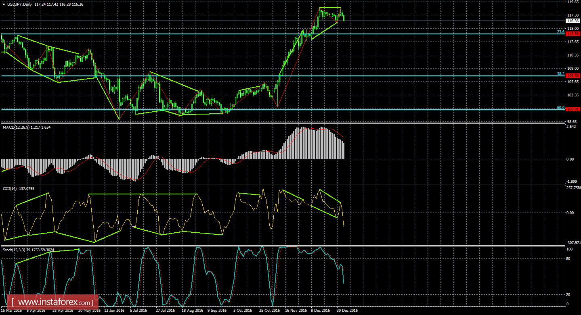Select the 50.0 Fibonacci level label
Screen dimensions: 581x315
pos(560,107)
